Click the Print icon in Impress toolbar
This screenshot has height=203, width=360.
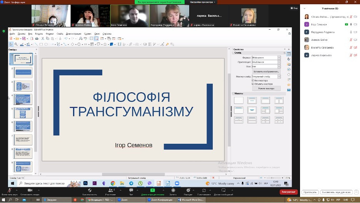(x=37, y=38)
